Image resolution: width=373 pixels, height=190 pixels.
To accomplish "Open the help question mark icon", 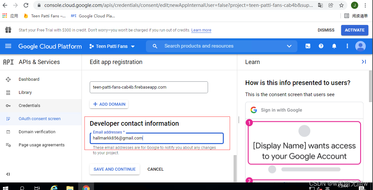I will [321, 46].
